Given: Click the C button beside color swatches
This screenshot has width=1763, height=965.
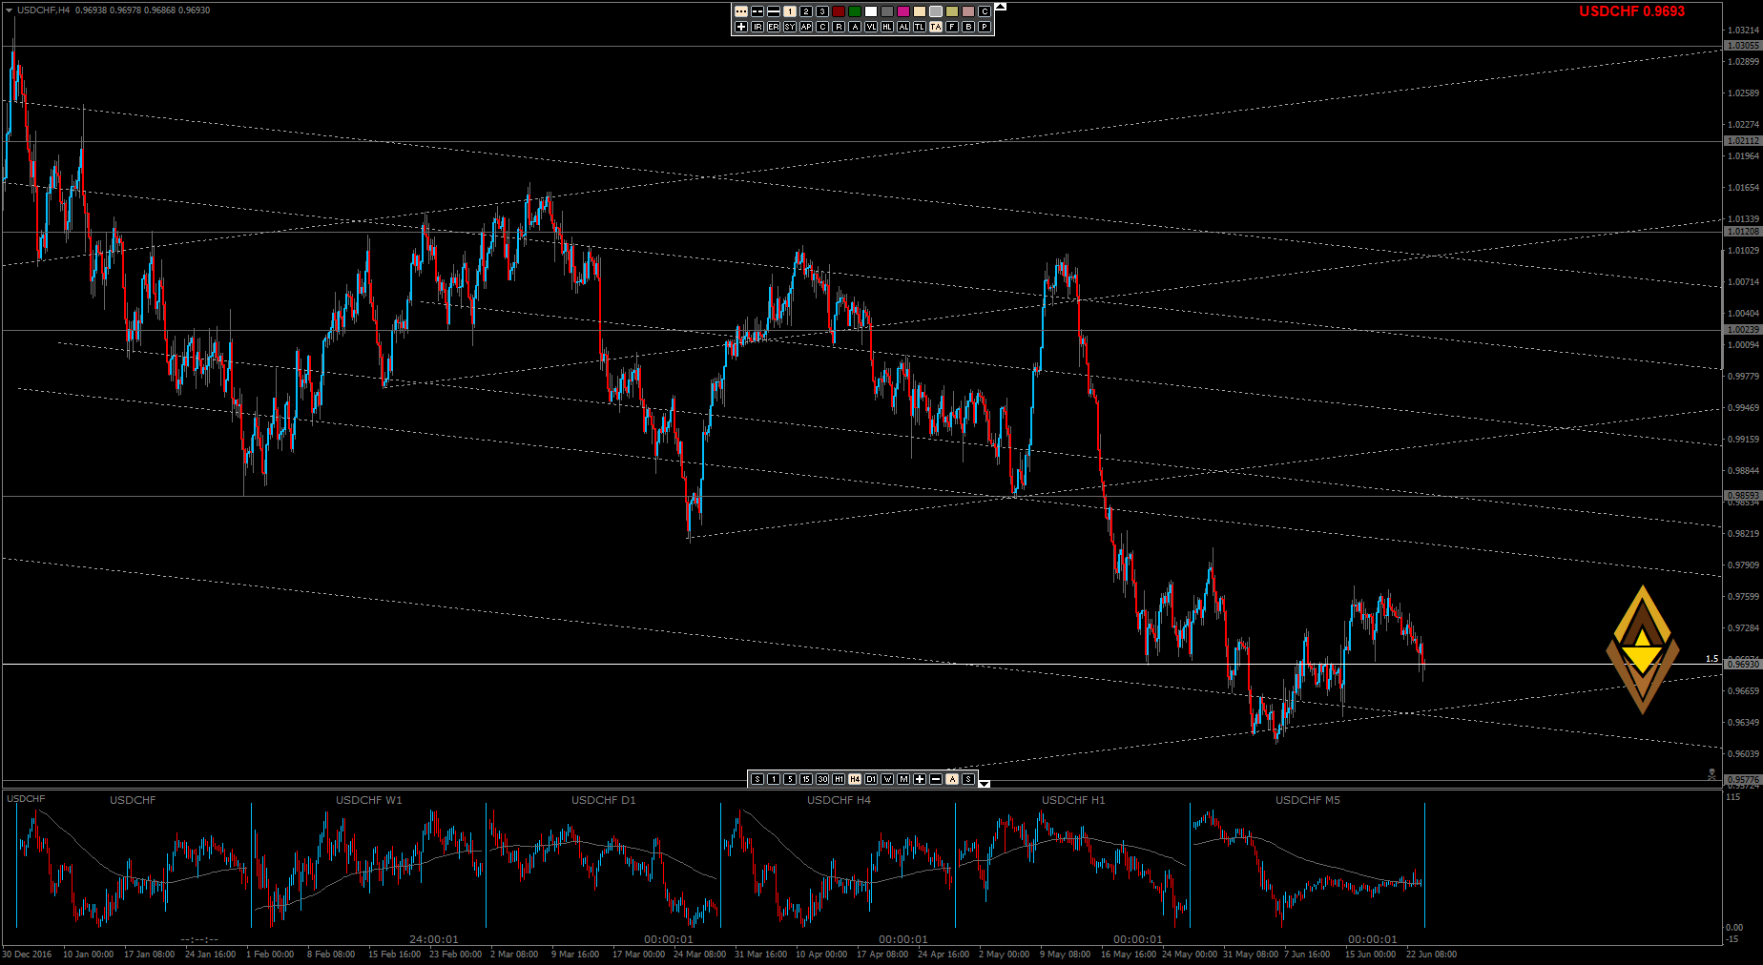Looking at the screenshot, I should [985, 11].
